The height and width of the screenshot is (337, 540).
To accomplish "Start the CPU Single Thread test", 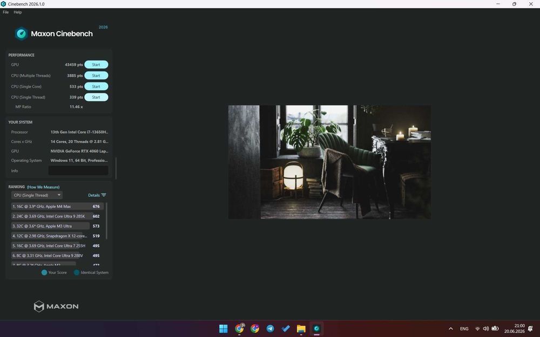I will (x=96, y=97).
